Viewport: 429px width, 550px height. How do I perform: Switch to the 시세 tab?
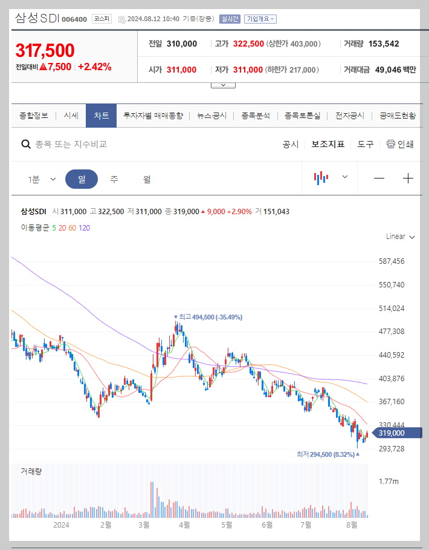click(x=71, y=114)
